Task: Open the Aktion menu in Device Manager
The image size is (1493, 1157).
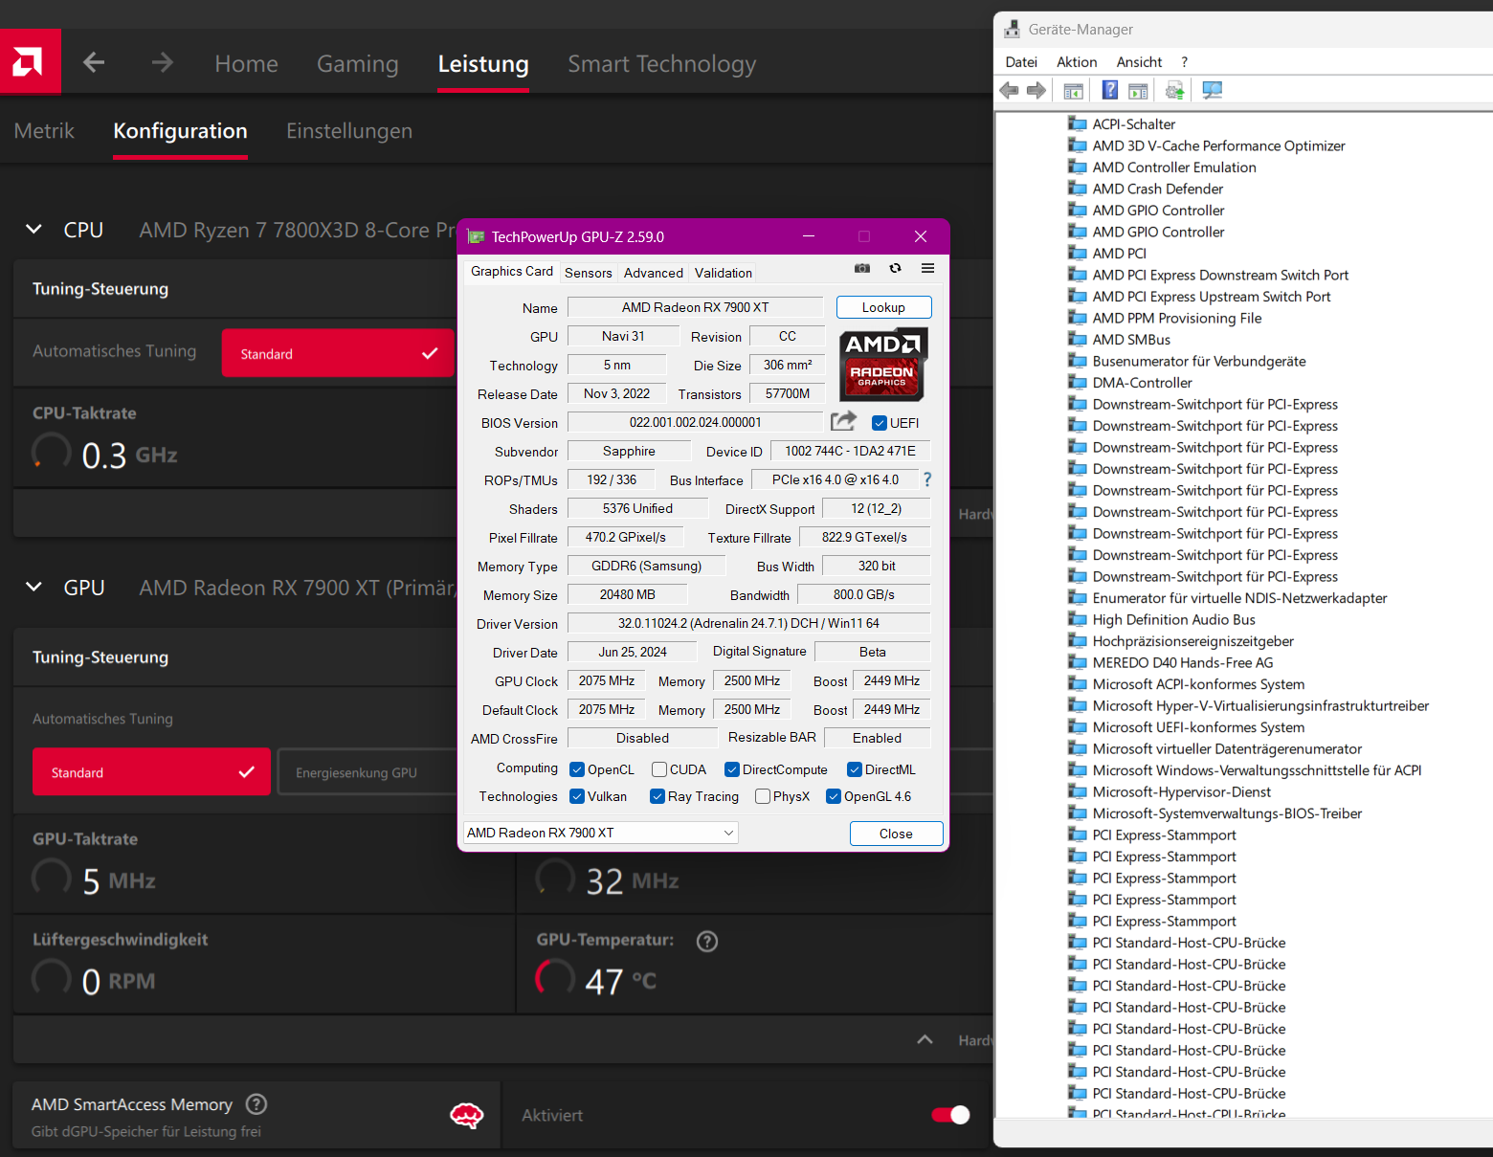Action: point(1076,61)
